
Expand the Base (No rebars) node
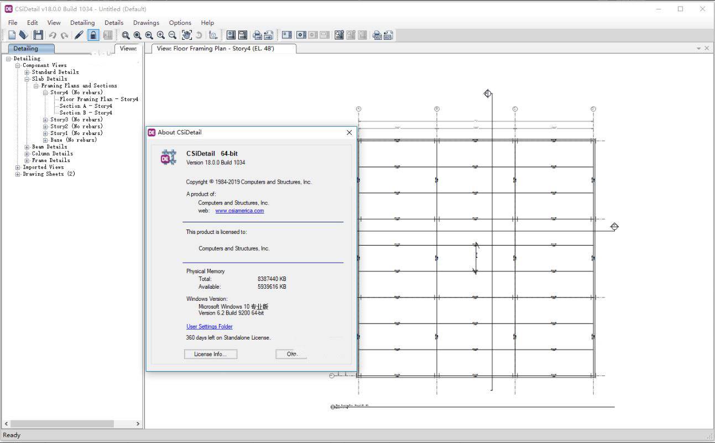[x=45, y=140]
